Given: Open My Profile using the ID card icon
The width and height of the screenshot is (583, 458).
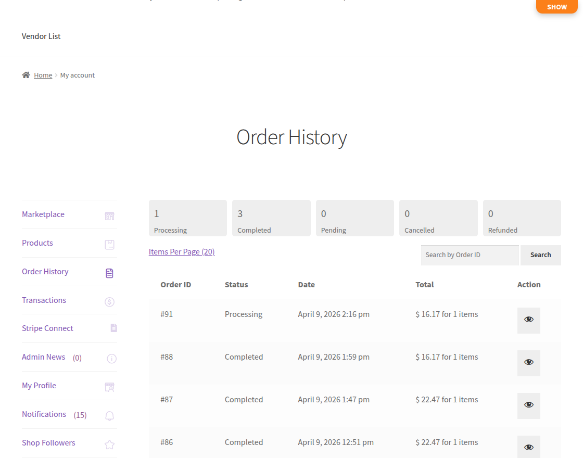Looking at the screenshot, I should 109,387.
